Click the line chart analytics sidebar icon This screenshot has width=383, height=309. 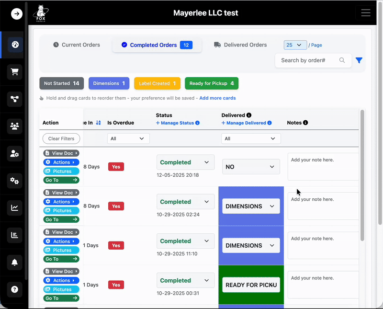coord(15,207)
